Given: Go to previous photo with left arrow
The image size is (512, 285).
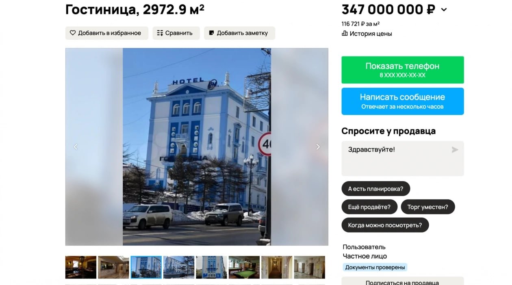Looking at the screenshot, I should tap(76, 147).
